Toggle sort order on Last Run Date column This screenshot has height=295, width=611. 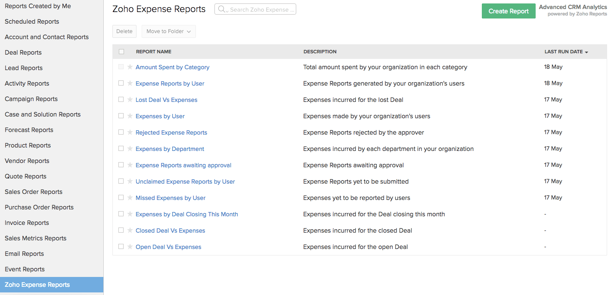pos(566,52)
